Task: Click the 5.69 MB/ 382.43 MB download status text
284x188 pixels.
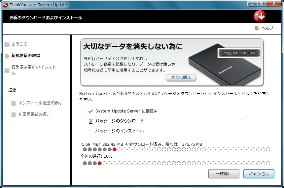Action: click(142, 144)
